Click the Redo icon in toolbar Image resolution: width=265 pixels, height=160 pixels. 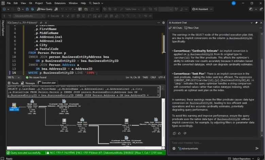pos(71,9)
